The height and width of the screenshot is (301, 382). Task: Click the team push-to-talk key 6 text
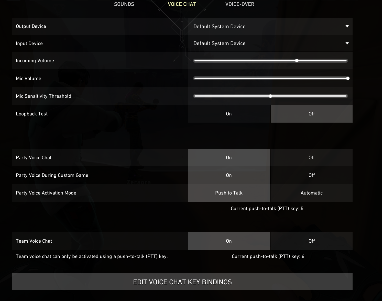[268, 256]
